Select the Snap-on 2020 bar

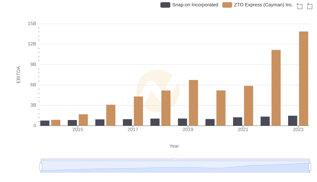coord(210,122)
